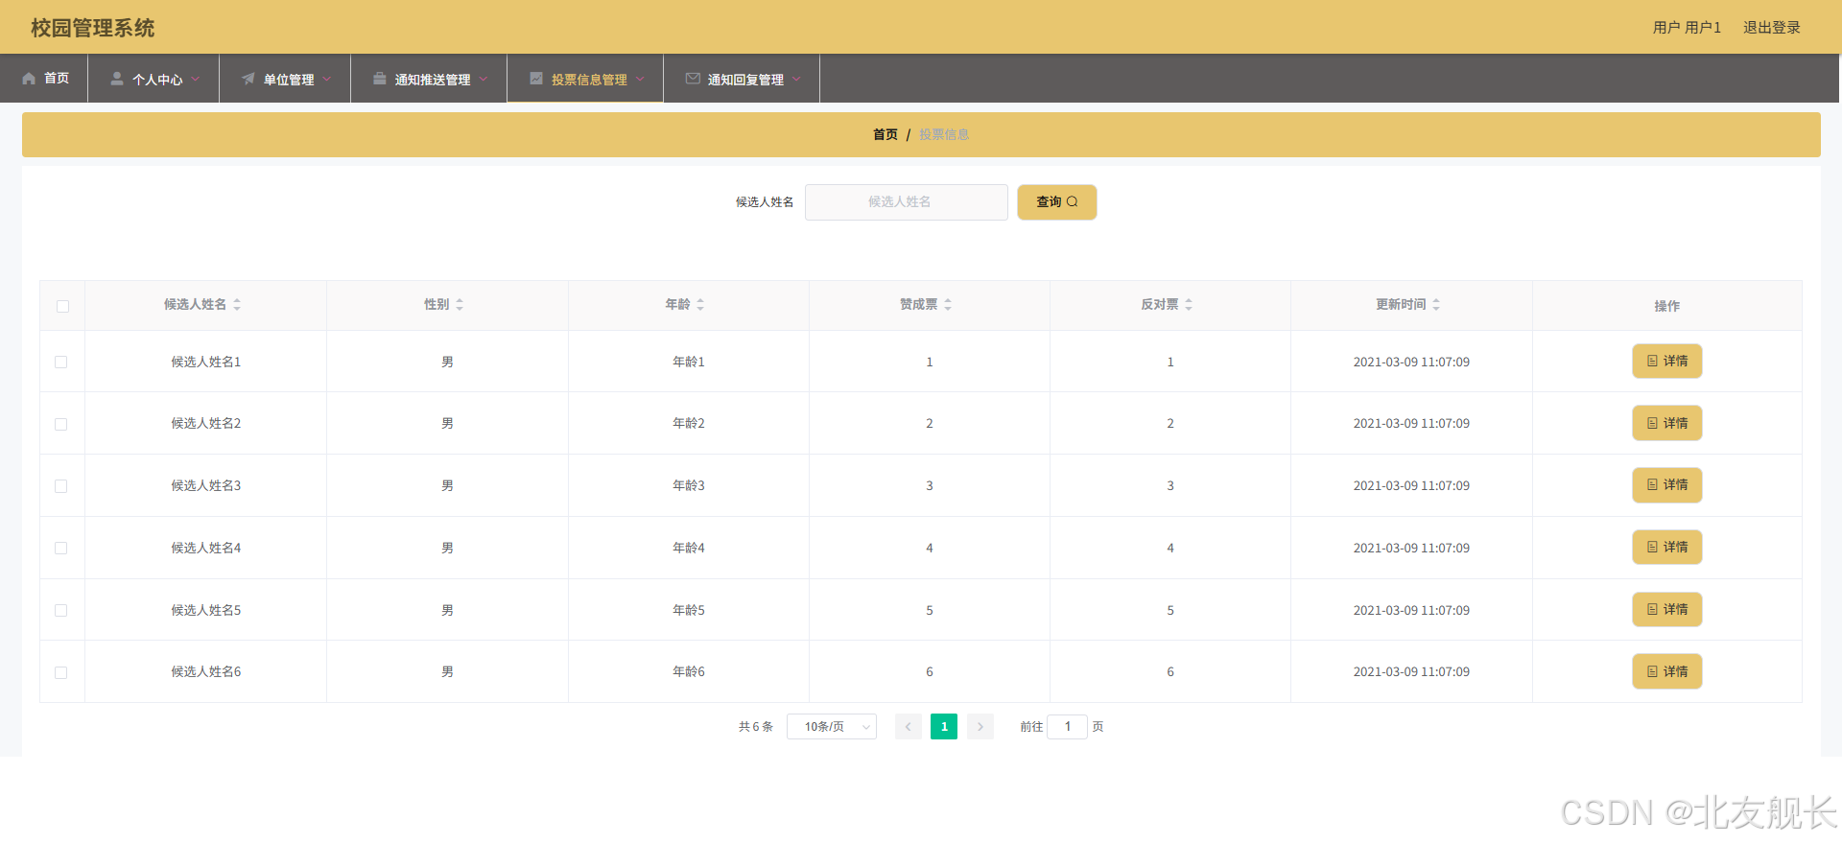Click 更新时间 of the 候选人姓名6 row

click(x=1411, y=671)
